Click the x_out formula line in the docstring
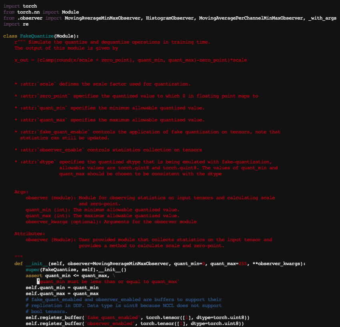 (130, 60)
